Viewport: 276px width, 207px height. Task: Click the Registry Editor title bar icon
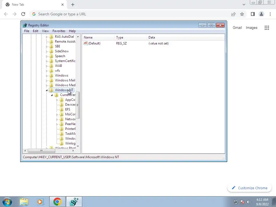pos(25,25)
